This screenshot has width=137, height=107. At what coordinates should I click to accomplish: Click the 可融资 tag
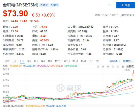point(44,5)
